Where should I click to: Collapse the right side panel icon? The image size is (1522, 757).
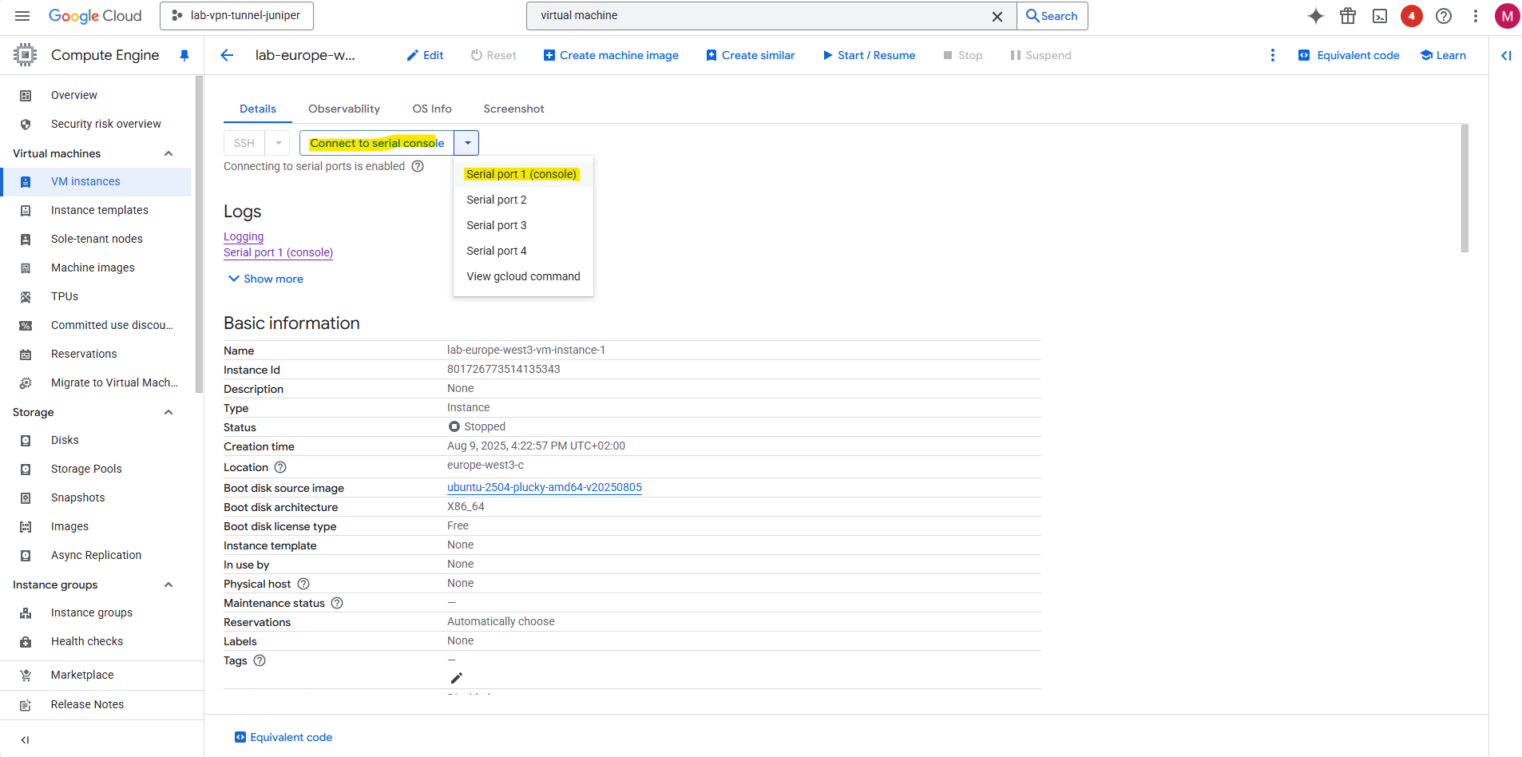tap(1506, 55)
